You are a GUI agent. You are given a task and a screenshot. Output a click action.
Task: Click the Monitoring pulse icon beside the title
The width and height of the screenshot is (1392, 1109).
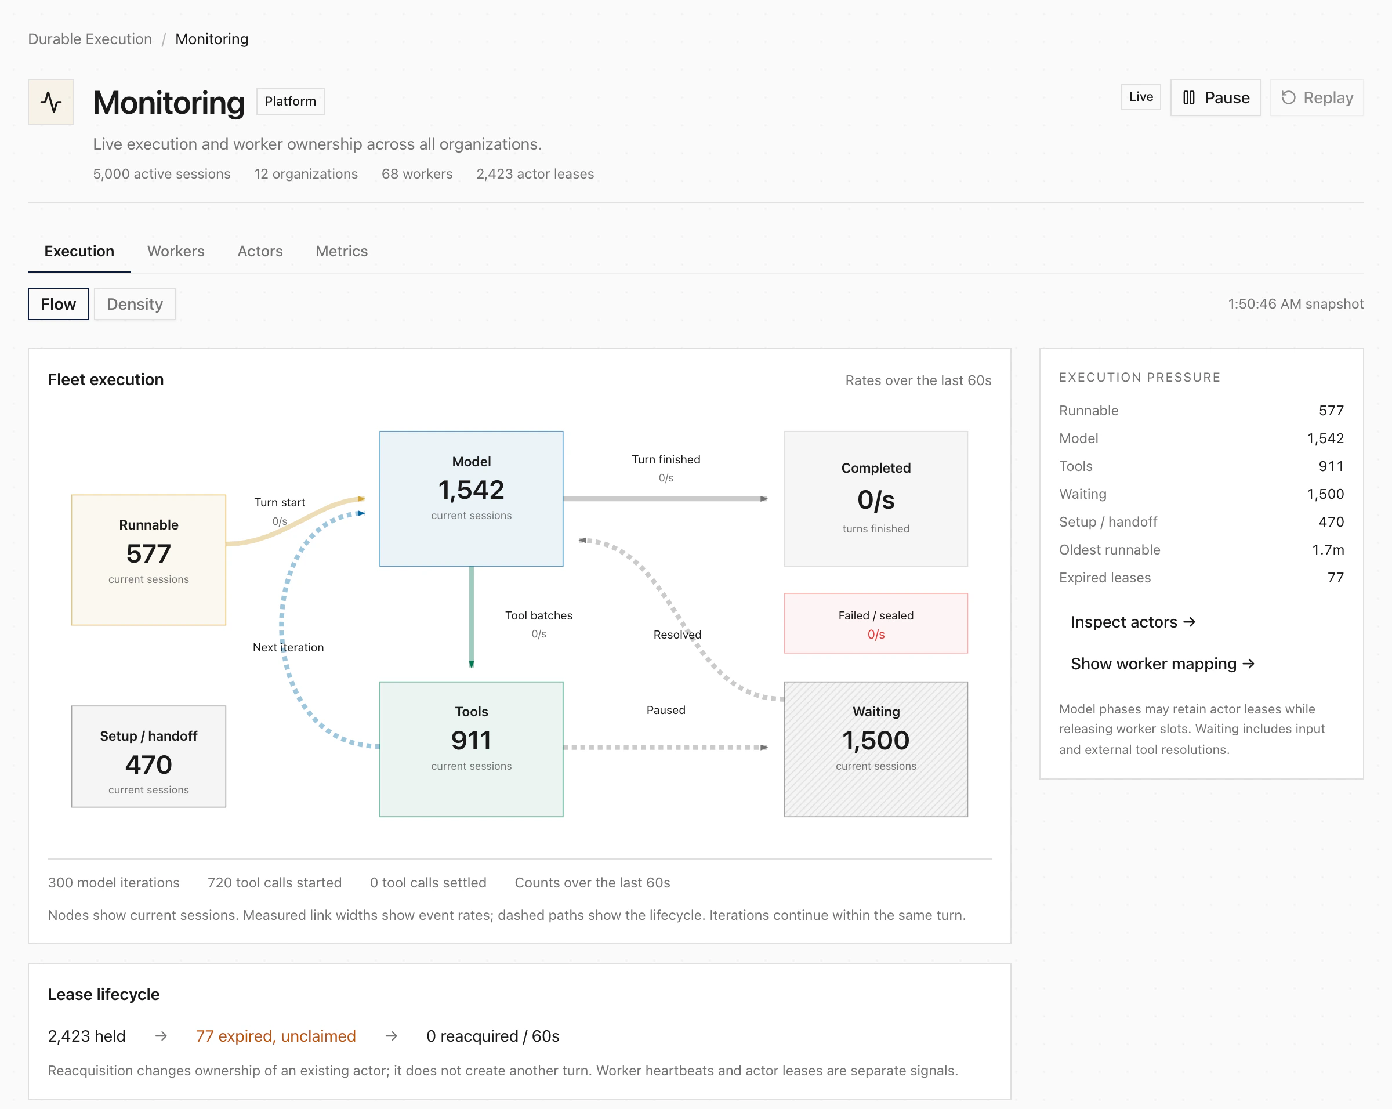click(51, 102)
